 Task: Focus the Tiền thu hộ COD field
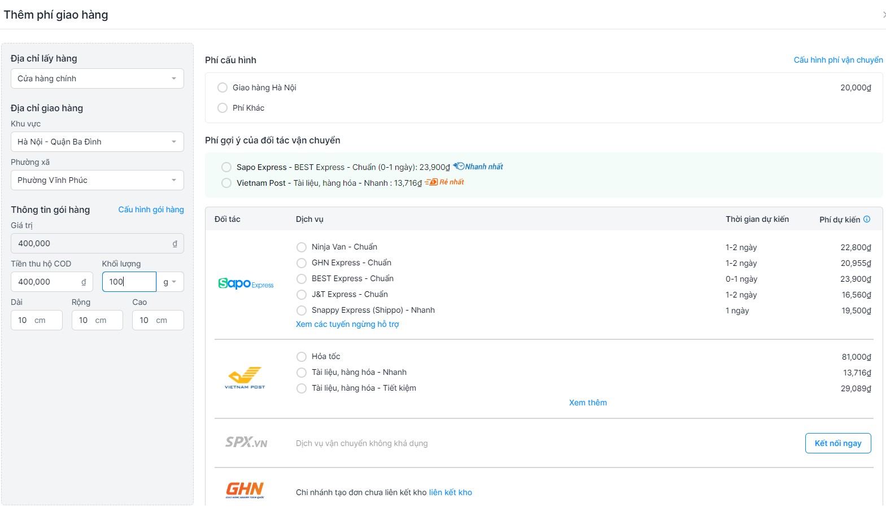[x=48, y=282]
